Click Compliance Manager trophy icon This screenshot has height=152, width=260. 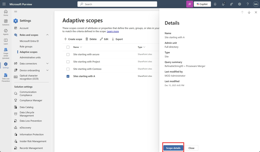pyautogui.click(x=16, y=100)
